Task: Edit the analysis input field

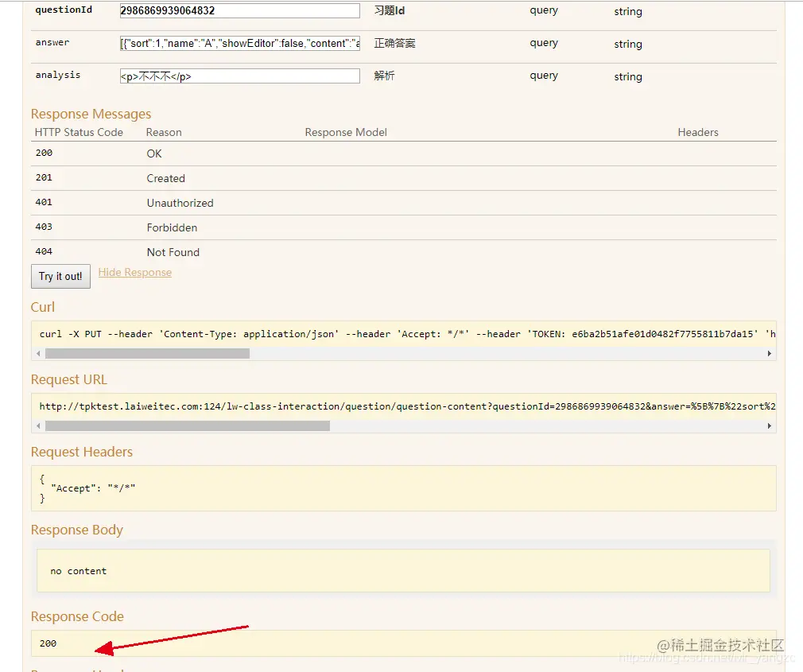Action: tap(239, 76)
